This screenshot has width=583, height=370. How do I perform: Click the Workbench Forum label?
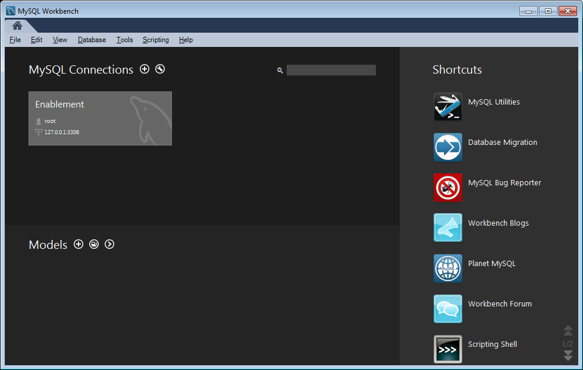[x=500, y=304]
